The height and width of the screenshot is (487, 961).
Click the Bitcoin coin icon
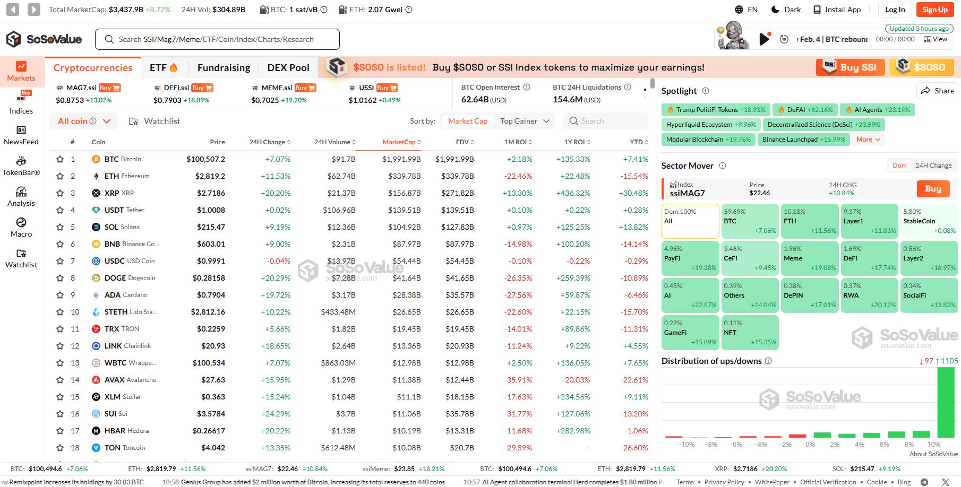tap(96, 159)
